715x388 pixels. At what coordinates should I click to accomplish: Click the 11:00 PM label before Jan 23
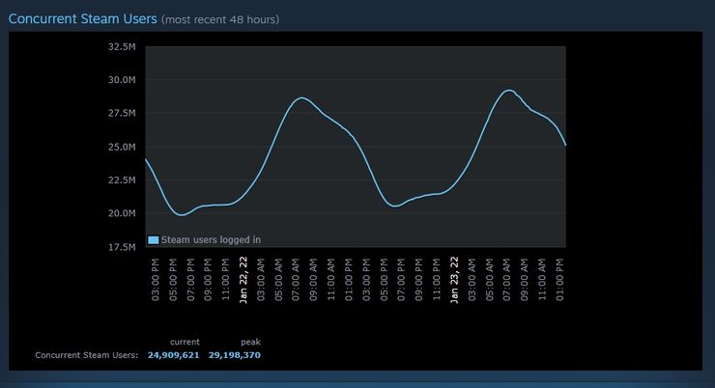(437, 280)
